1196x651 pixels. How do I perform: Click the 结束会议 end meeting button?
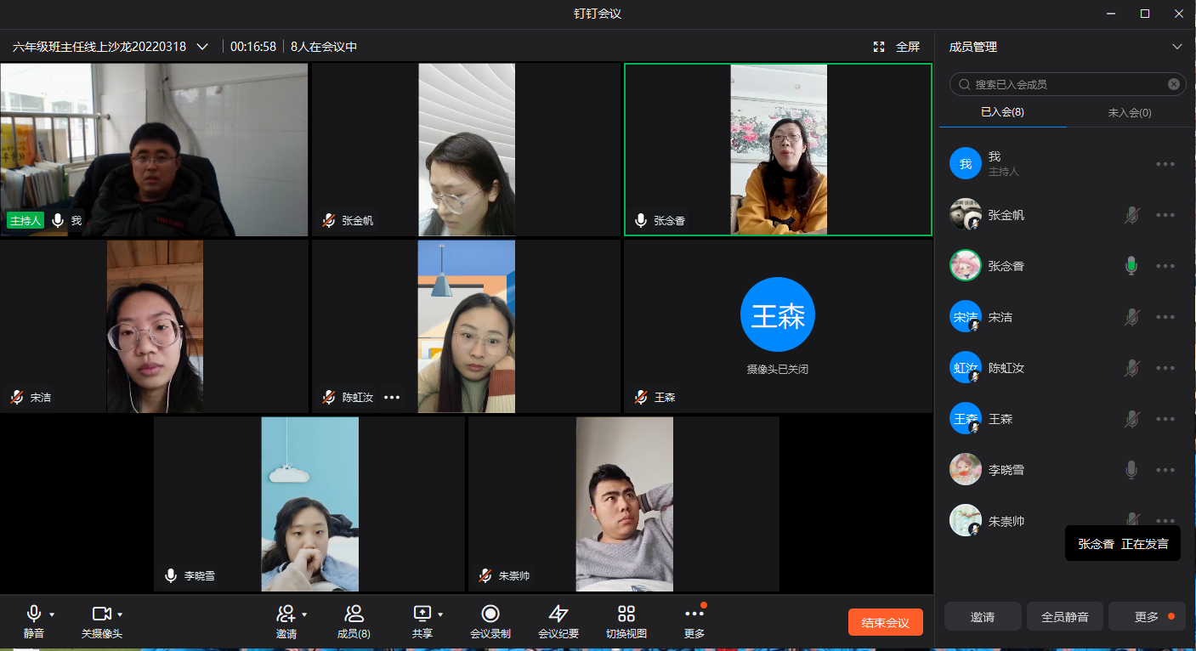pyautogui.click(x=885, y=622)
